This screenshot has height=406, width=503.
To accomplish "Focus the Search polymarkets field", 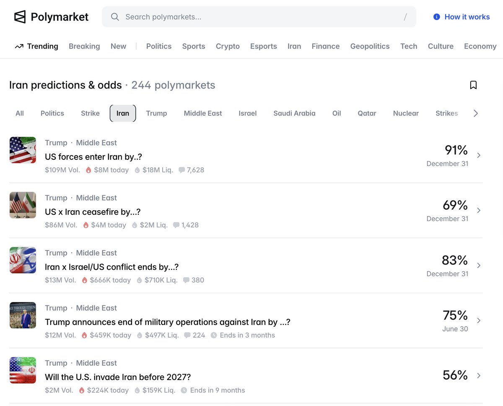I will [259, 17].
